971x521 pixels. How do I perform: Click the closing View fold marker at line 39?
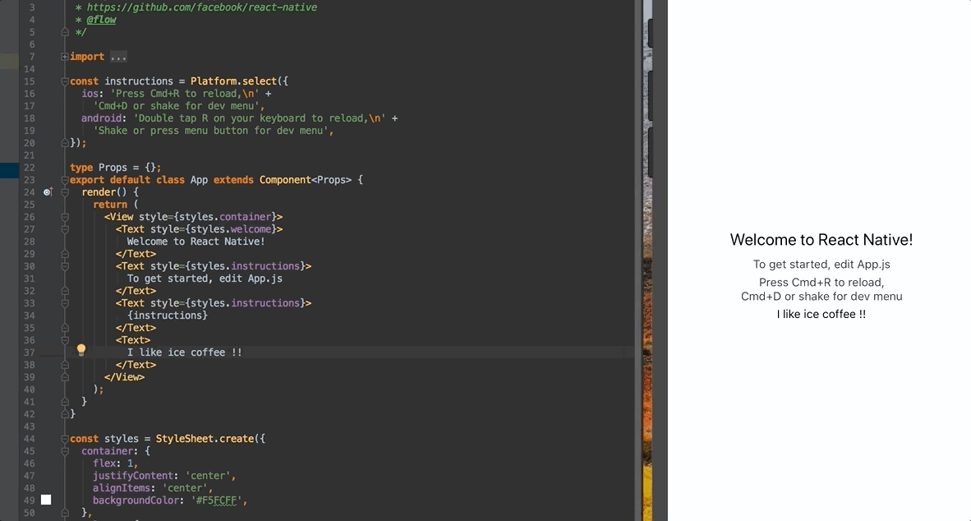64,377
